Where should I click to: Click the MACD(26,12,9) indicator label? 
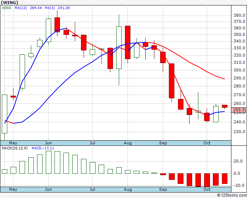click(x=15, y=148)
